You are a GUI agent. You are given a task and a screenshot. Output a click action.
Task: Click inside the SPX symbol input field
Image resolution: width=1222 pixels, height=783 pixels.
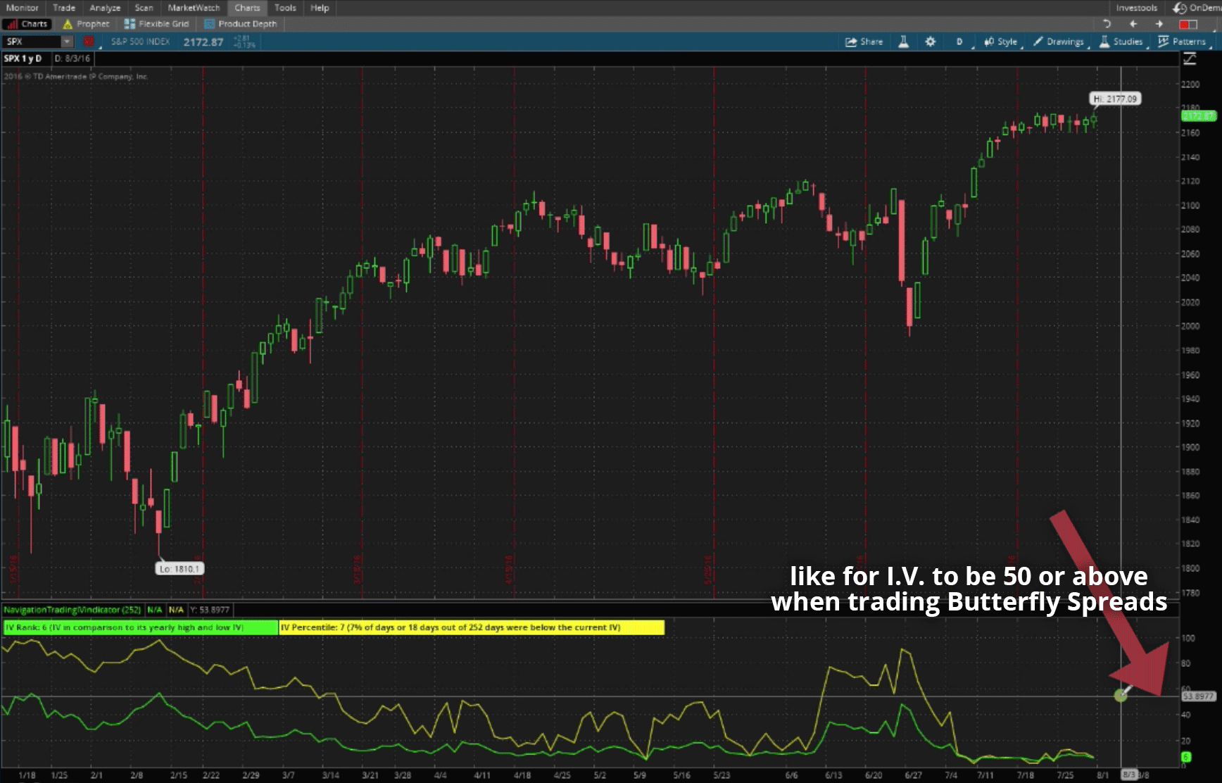coord(32,42)
